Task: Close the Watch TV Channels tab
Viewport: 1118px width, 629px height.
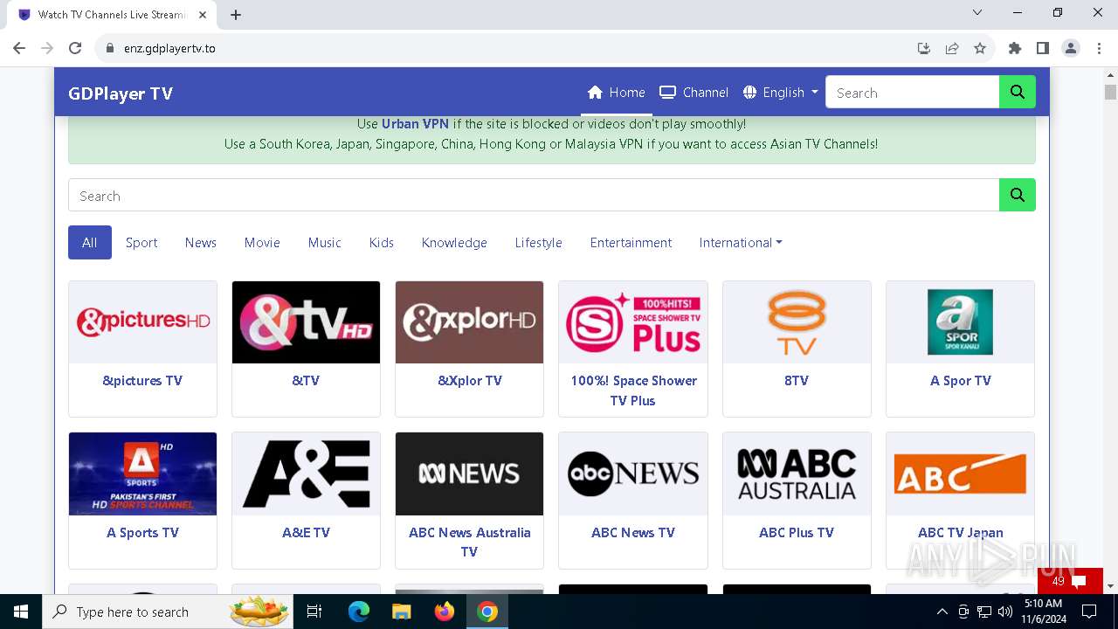Action: click(x=202, y=15)
